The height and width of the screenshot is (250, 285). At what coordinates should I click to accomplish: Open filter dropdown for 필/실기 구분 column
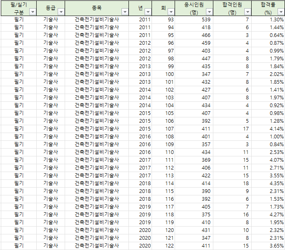[33, 12]
